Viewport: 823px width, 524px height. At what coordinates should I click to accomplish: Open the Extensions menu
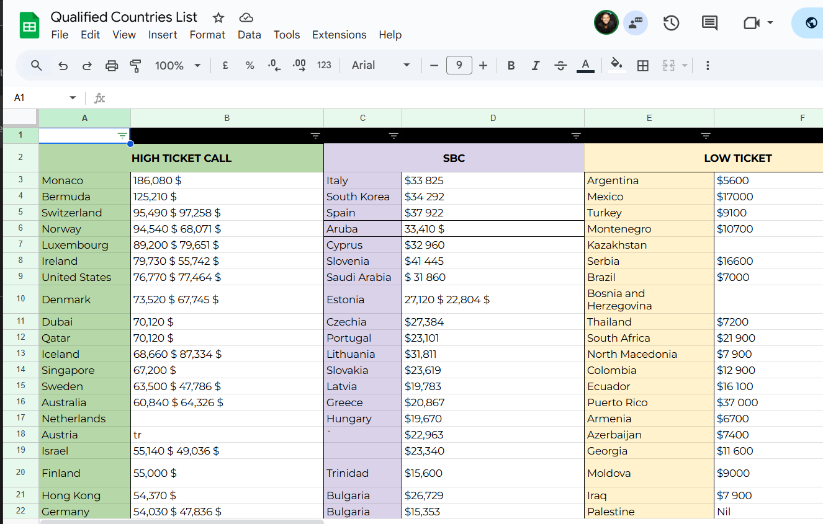point(339,35)
